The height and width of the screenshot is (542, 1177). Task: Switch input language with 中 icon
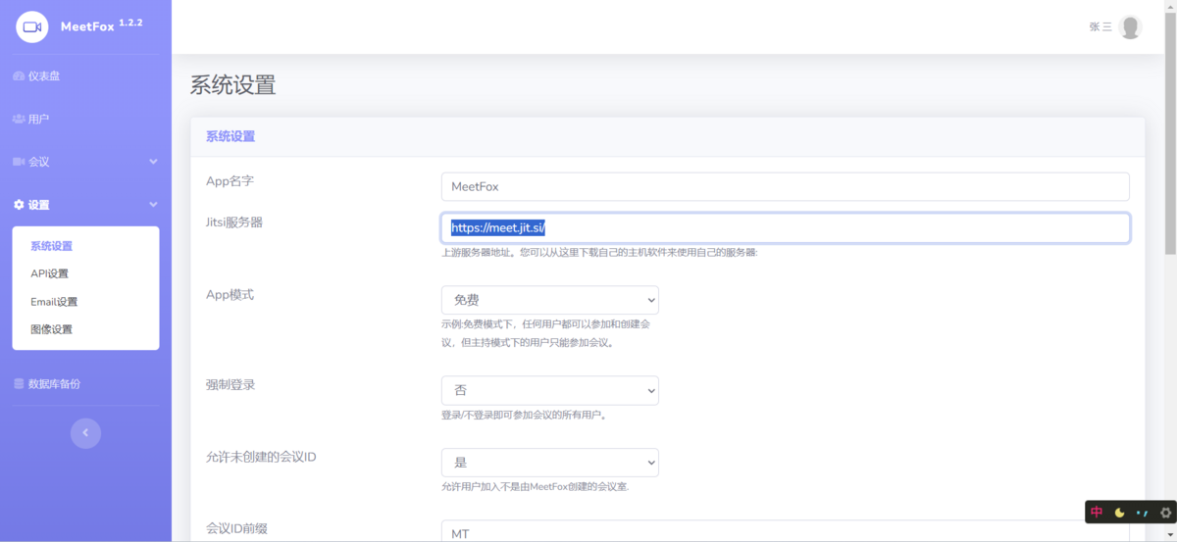1097,512
